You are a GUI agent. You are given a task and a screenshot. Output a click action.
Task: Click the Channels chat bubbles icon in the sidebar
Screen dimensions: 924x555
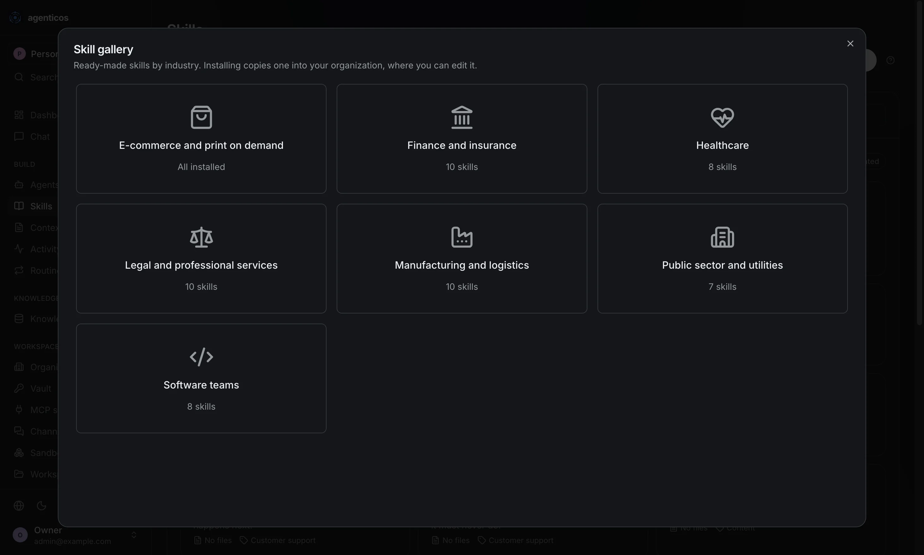[19, 431]
